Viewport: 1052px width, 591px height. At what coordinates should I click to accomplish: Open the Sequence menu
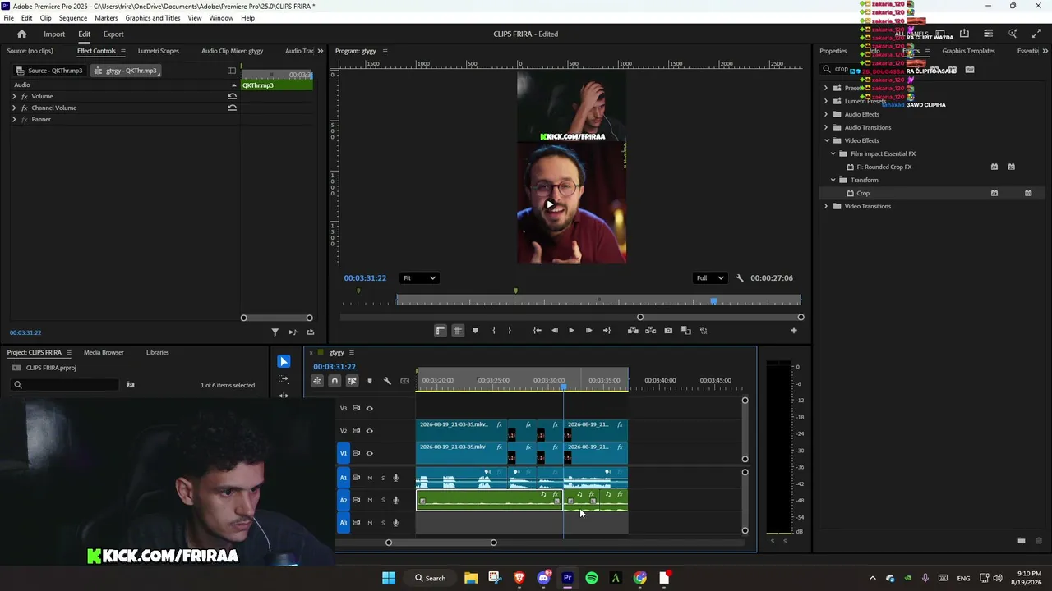pyautogui.click(x=73, y=18)
